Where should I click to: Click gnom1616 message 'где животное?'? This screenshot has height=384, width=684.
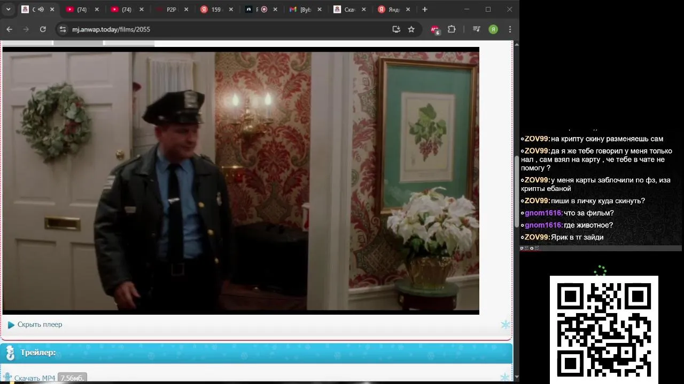click(x=588, y=225)
